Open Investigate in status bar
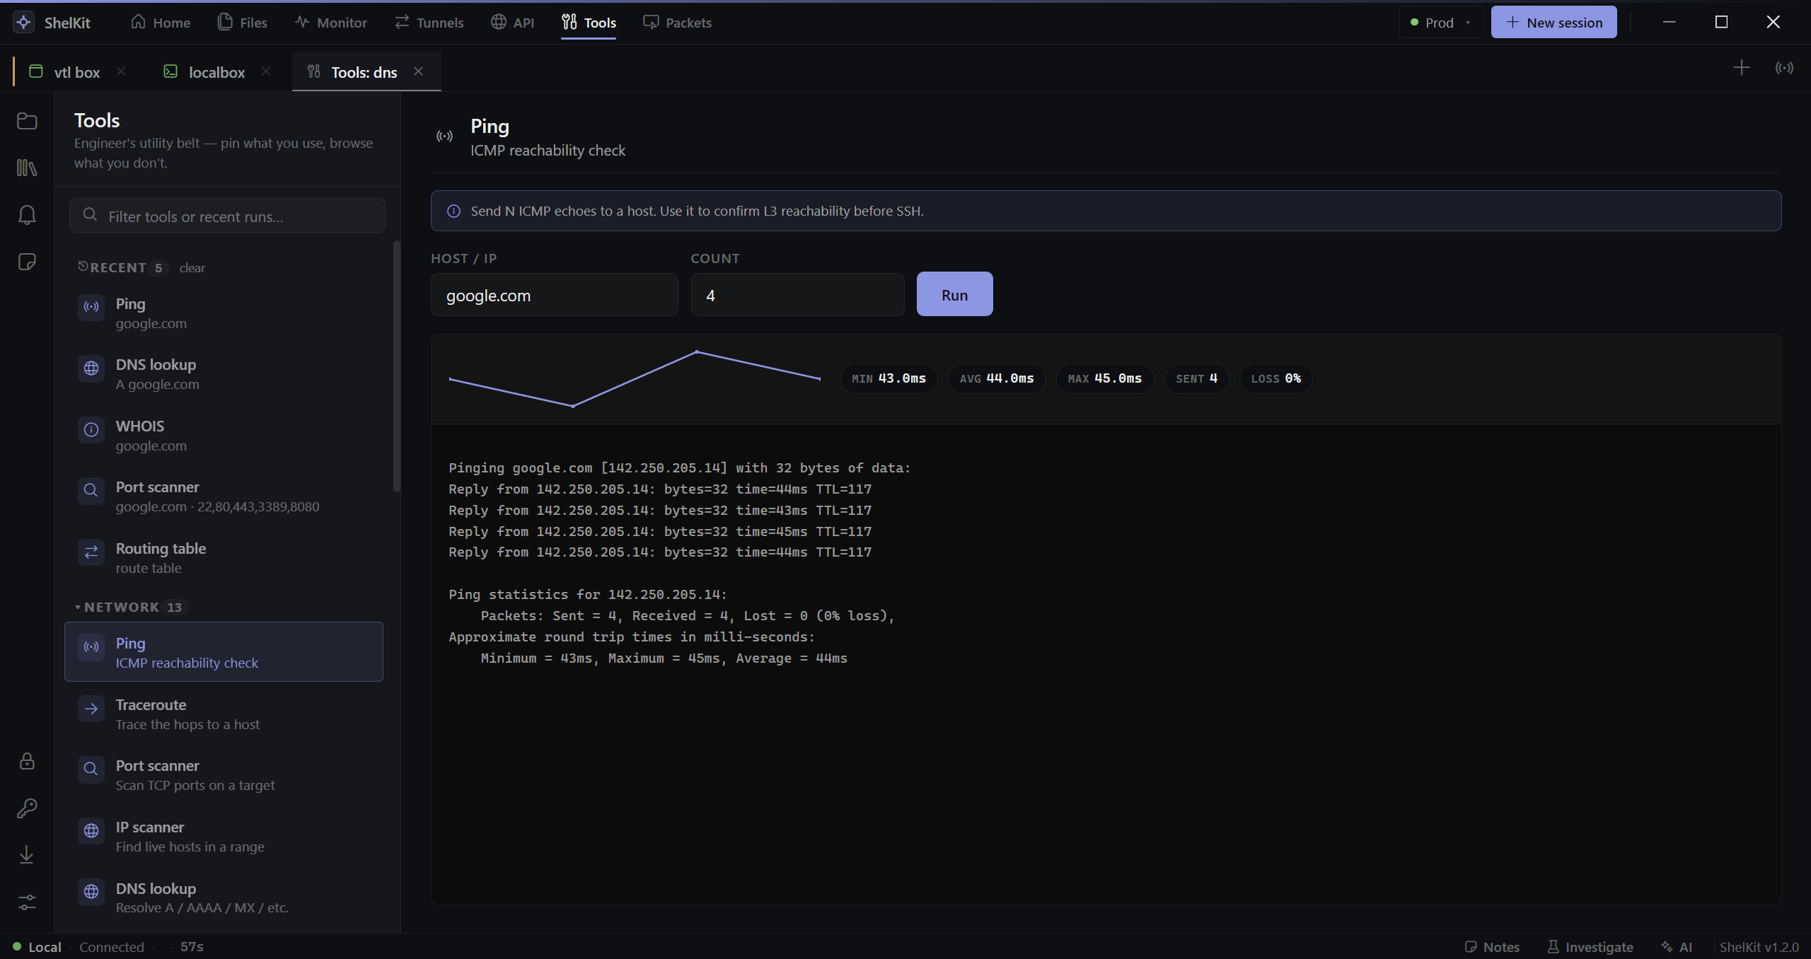 1590,946
